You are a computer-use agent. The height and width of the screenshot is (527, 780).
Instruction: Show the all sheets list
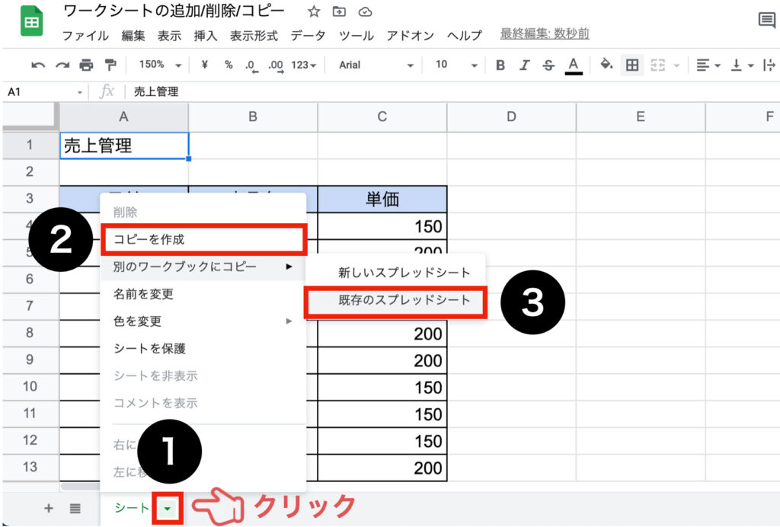click(x=75, y=508)
